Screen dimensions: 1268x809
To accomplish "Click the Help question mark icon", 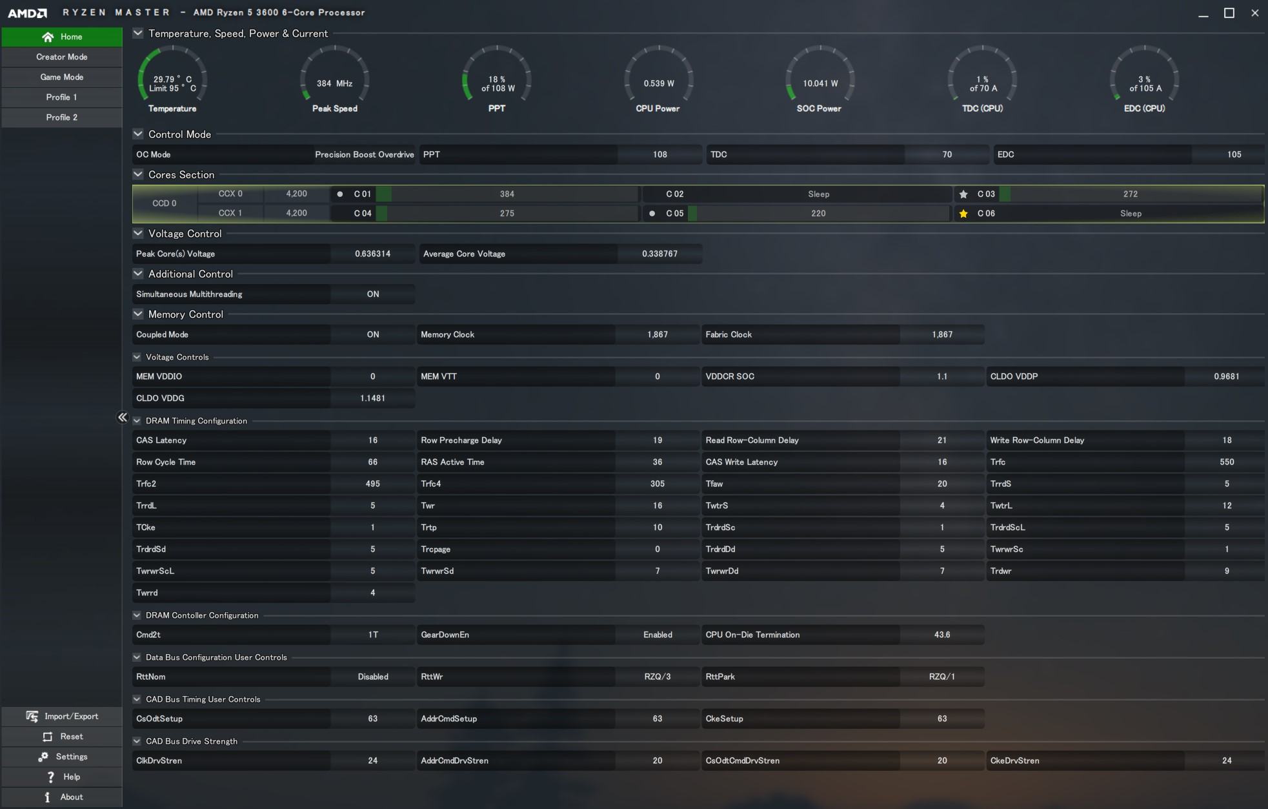I will [x=51, y=777].
